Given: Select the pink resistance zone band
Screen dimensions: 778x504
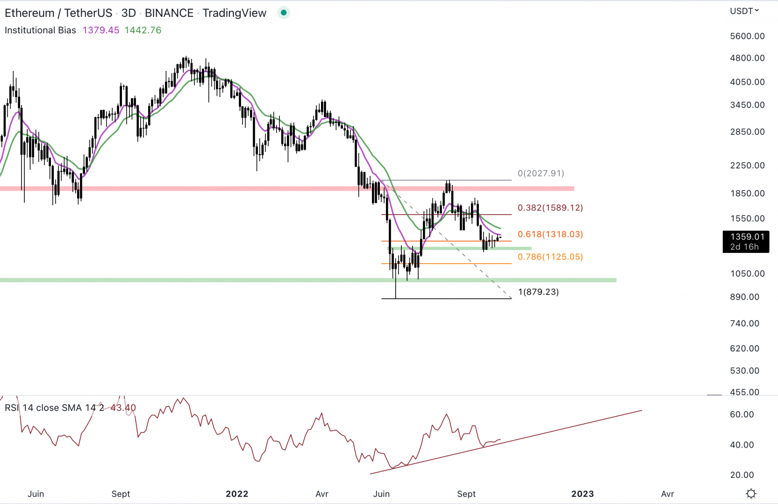Looking at the screenshot, I should coord(287,189).
